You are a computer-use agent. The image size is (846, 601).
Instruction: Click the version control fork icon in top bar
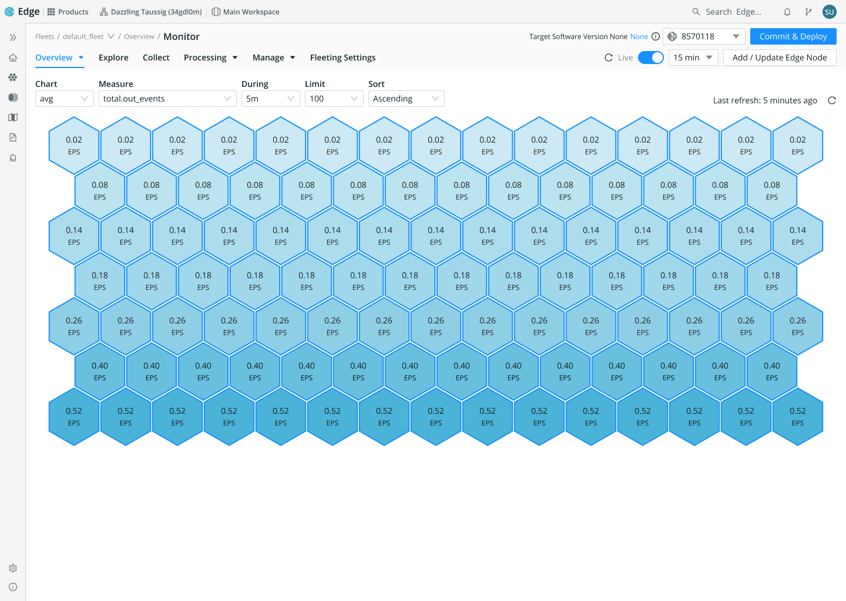(808, 11)
